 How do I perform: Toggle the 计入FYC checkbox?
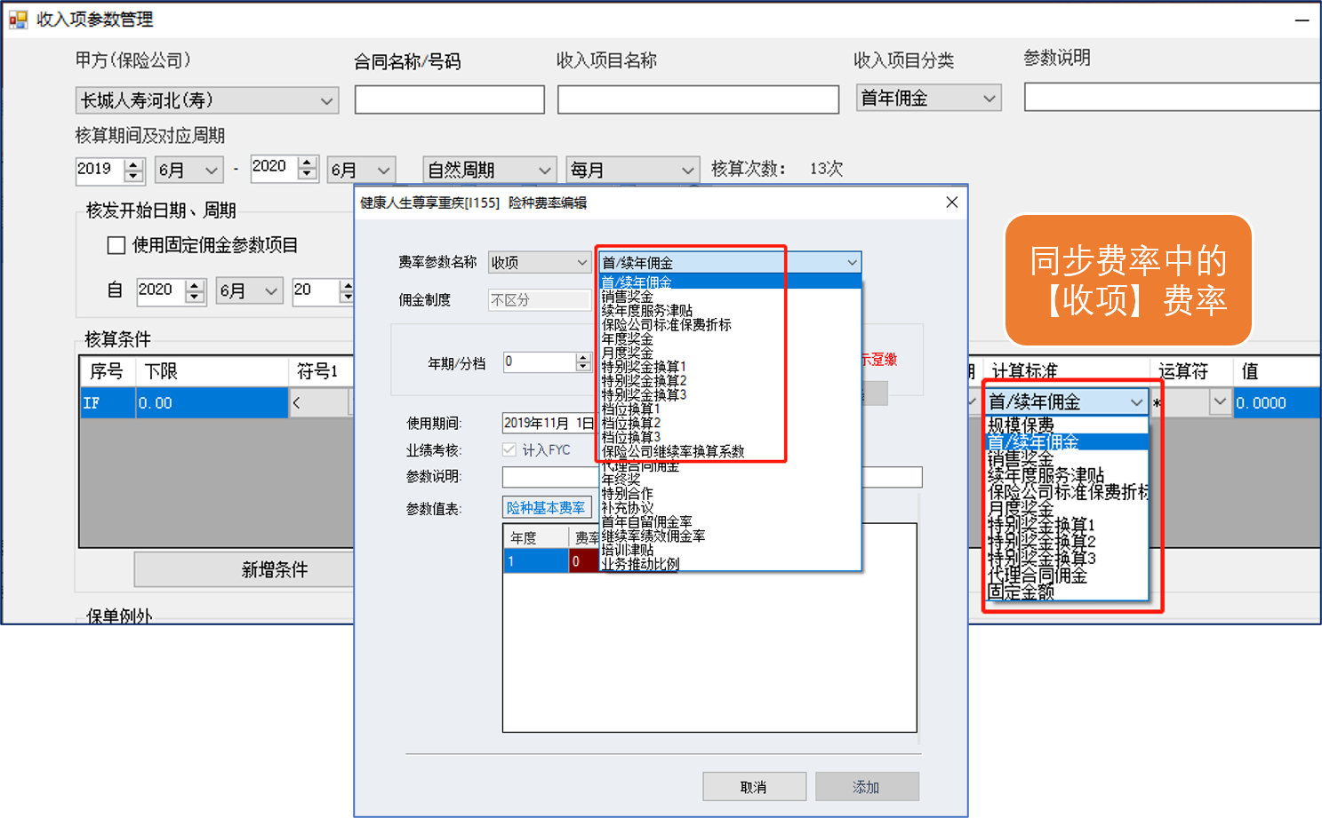(x=509, y=450)
